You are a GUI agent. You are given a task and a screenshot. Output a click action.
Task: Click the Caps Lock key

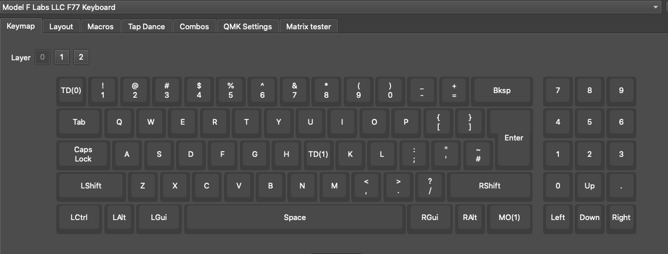[x=83, y=154]
